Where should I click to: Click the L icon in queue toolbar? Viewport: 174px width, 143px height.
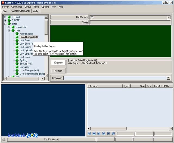[99, 134]
